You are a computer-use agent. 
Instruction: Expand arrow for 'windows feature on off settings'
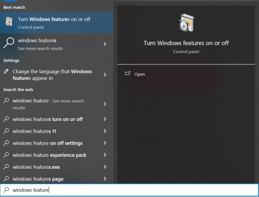[x=105, y=143]
